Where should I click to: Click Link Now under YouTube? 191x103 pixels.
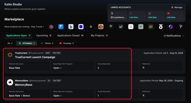171,17
